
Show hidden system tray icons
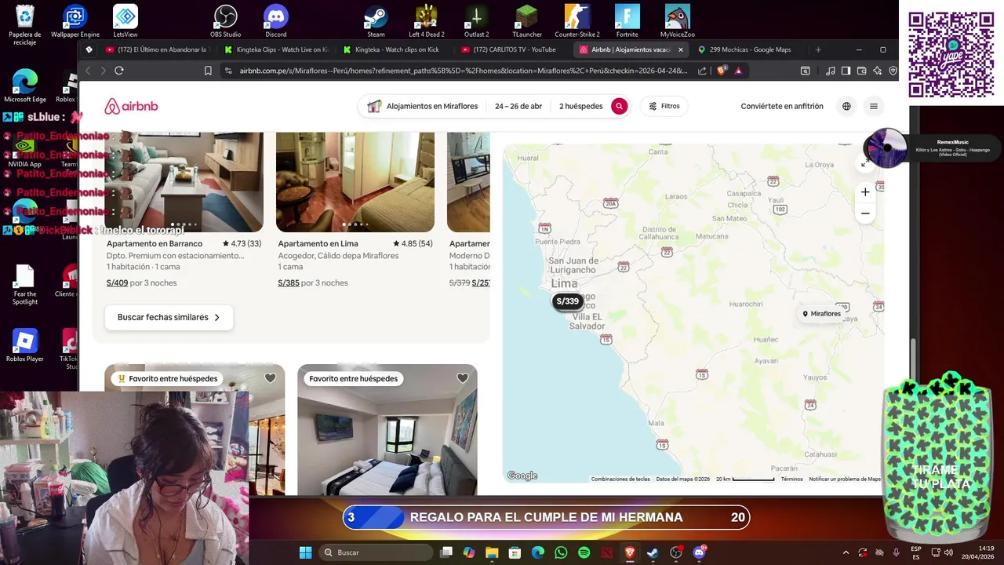846,552
